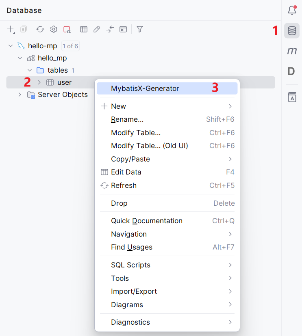Collapse the hello-mp data source node
This screenshot has width=302, height=336.
tap(11, 46)
